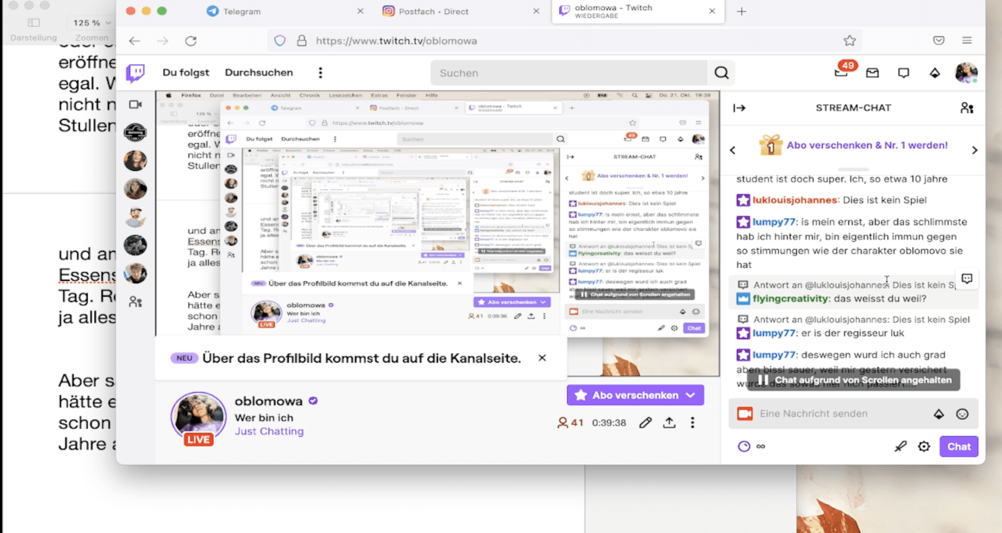Viewport: 1002px width, 533px height.
Task: Open the Durchsuchen navigation item
Action: pos(259,73)
